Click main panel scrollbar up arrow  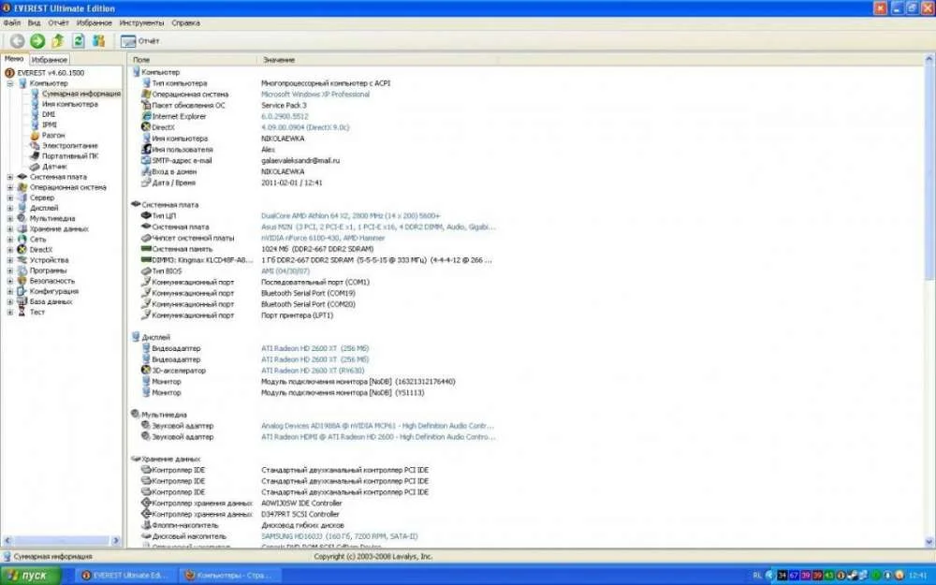pos(929,60)
